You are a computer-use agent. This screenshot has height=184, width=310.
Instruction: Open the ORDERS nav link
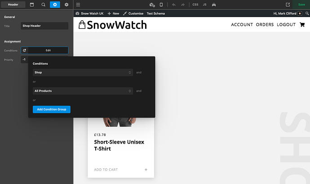click(265, 25)
